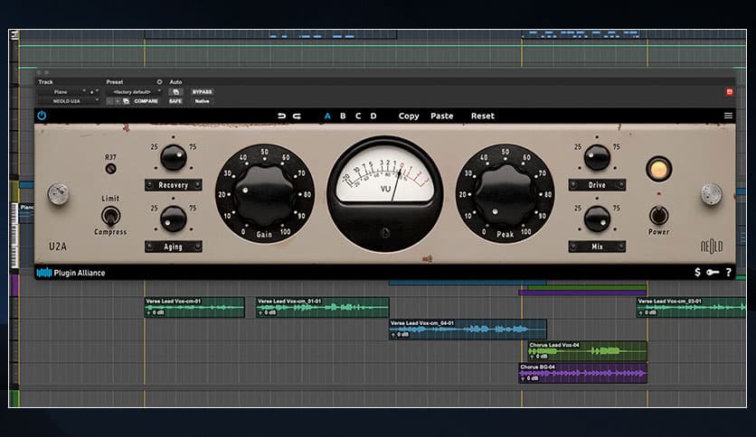The image size is (756, 437).
Task: Click the Preset label in plugin header
Action: click(115, 82)
